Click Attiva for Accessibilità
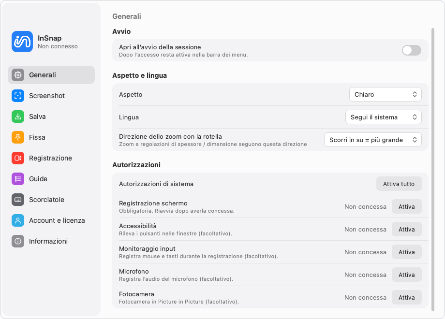The height and width of the screenshot is (319, 445). pyautogui.click(x=406, y=229)
